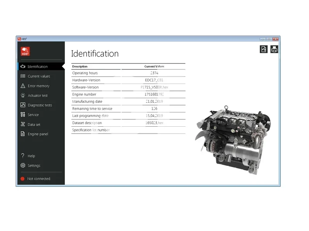Click the Service wrench icon
Viewport: 309px width, 231px height.
point(22,115)
